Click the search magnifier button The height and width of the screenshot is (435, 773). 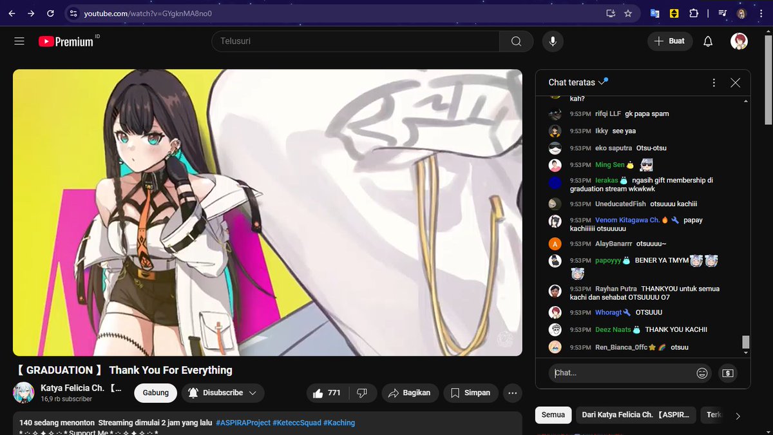[516, 41]
